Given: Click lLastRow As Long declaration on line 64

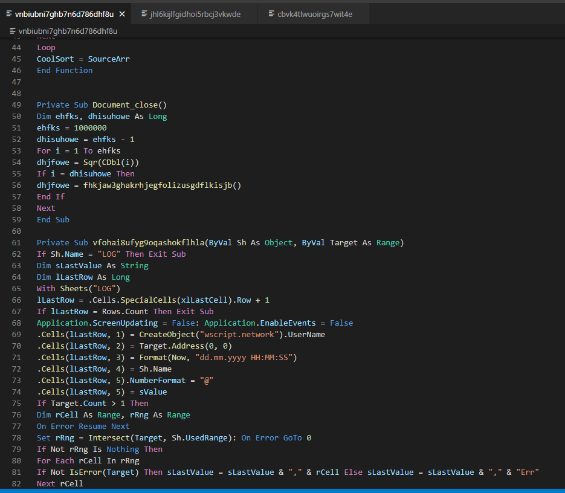Looking at the screenshot, I should pos(92,277).
